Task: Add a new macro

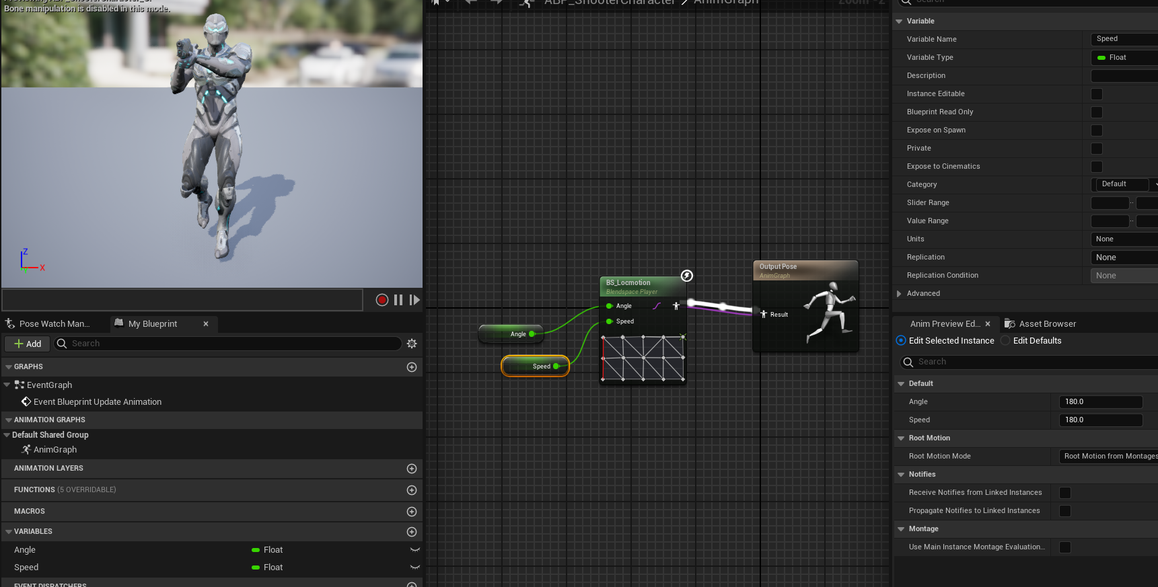Action: [x=412, y=512]
